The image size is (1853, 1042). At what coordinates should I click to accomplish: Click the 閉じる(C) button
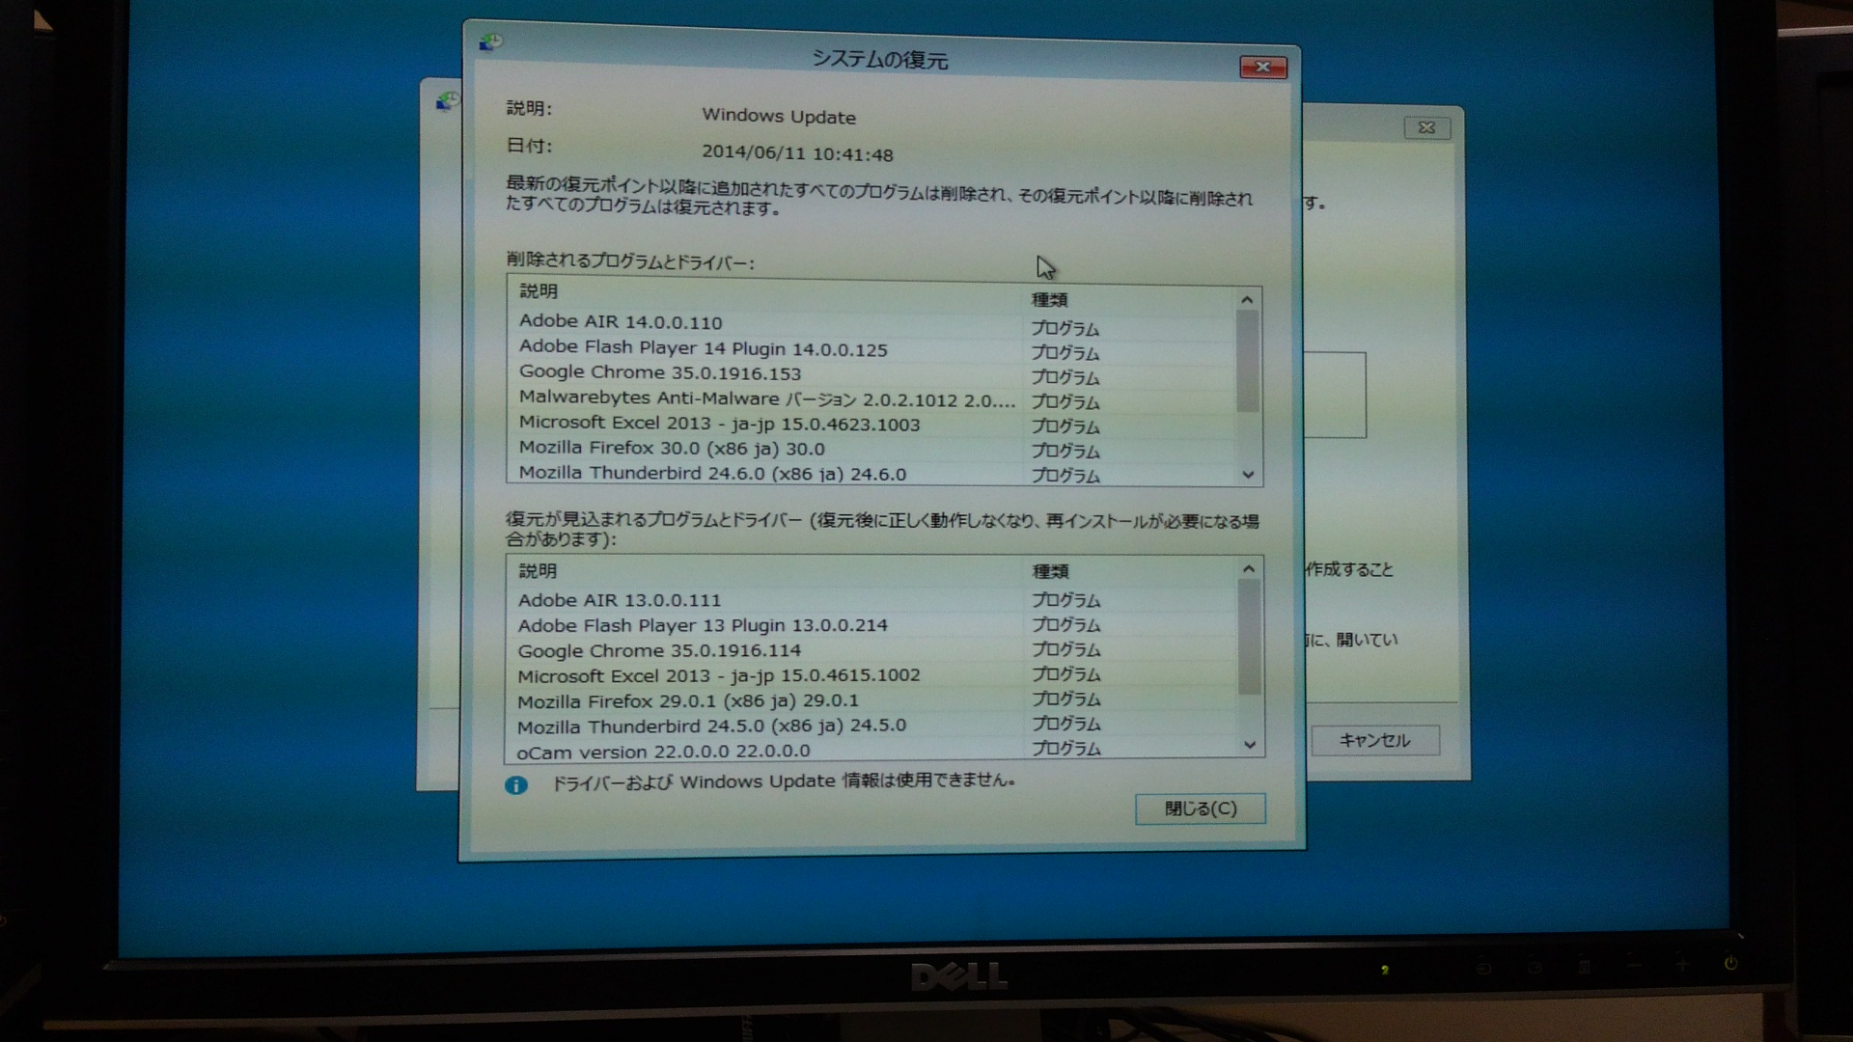pos(1200,809)
